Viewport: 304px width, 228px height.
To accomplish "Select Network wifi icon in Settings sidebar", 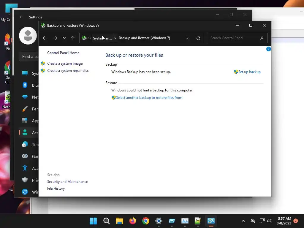I will point(25,97).
